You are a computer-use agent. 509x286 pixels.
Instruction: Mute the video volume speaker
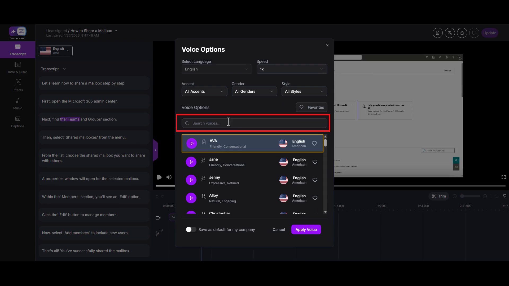[169, 177]
